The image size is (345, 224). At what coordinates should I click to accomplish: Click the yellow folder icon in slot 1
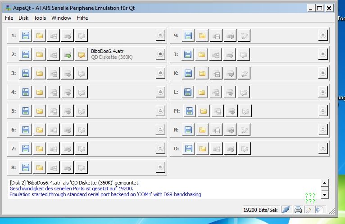pyautogui.click(x=40, y=35)
